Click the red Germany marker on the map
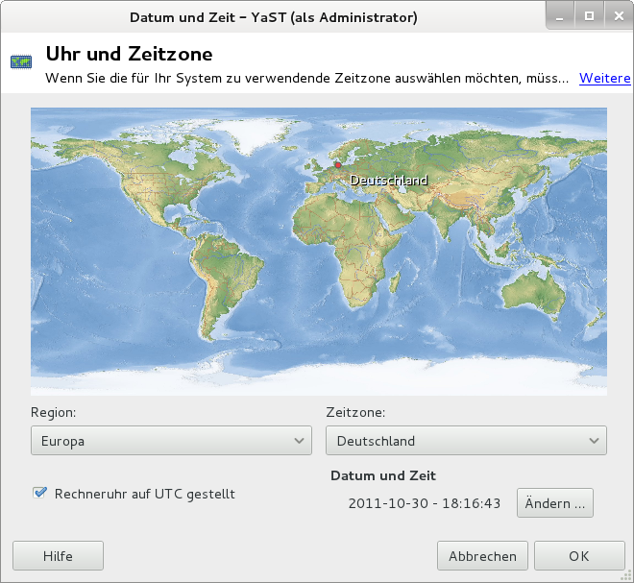The height and width of the screenshot is (583, 634). 337,165
